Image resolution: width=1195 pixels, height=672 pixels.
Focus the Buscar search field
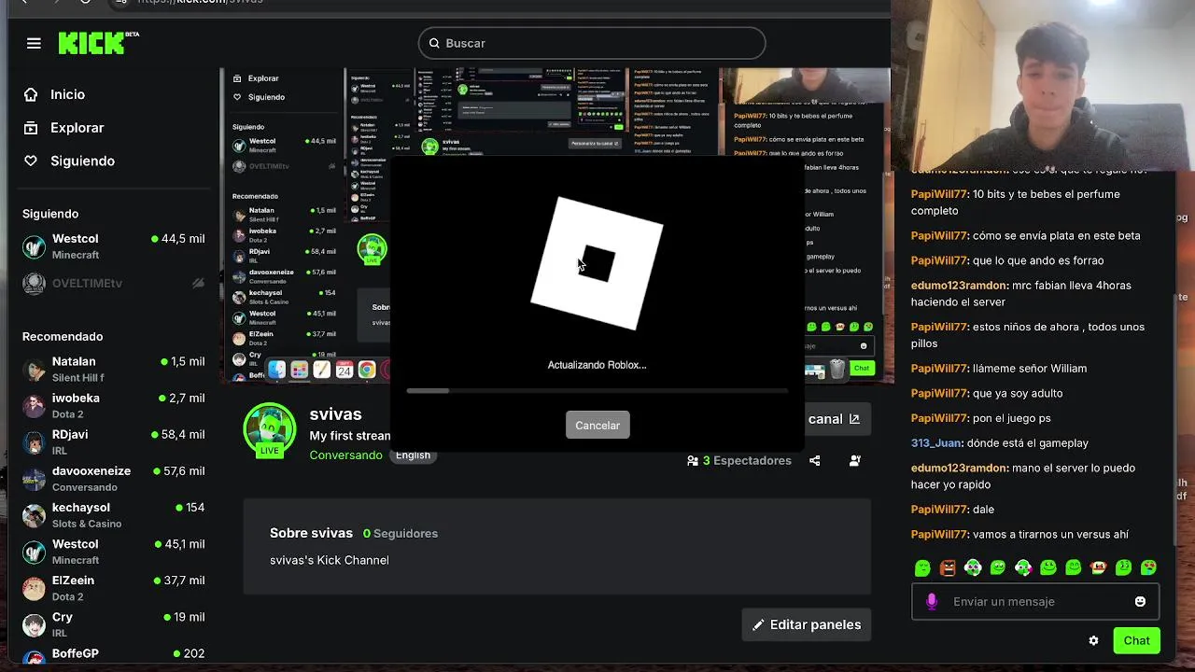click(592, 43)
